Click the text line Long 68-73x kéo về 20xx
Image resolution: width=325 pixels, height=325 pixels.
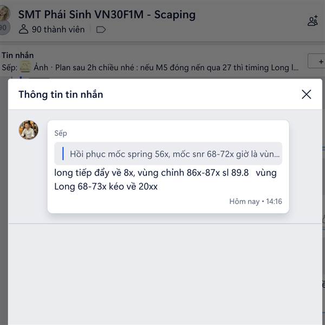pos(106,186)
